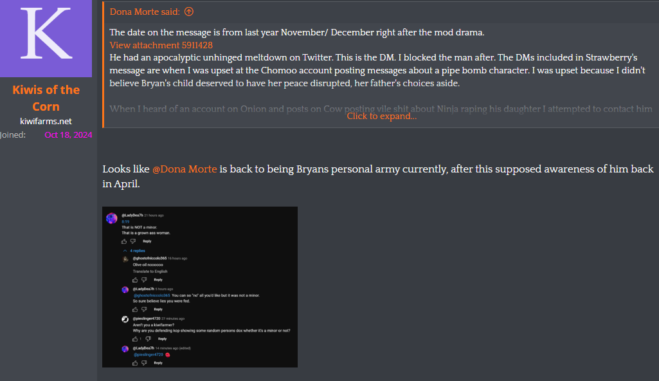Click thumbs-up icon under LadyDea7h's top comment

124,241
